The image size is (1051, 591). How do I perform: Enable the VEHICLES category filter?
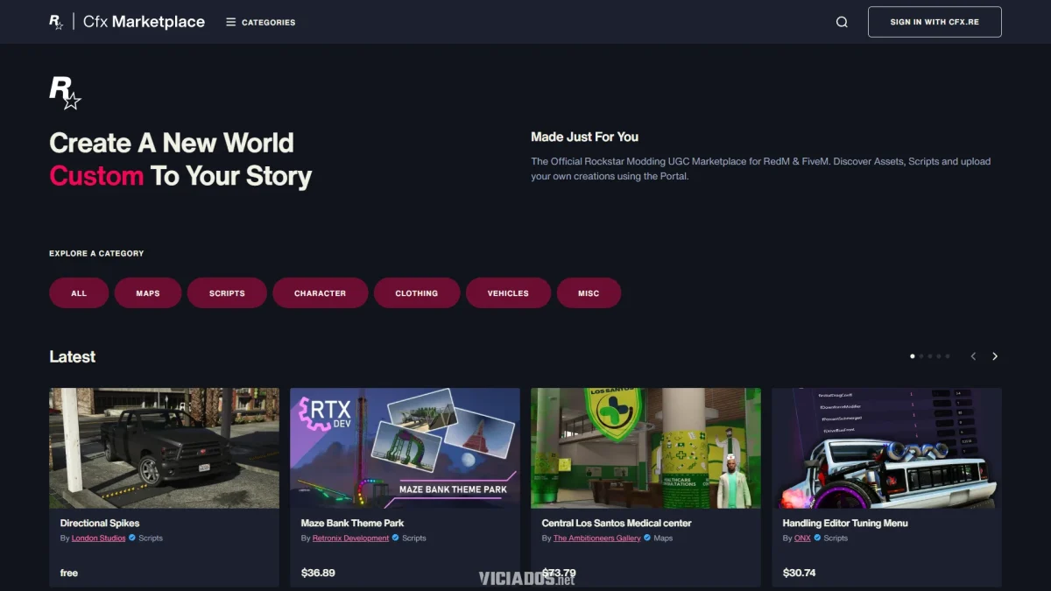[x=508, y=292]
